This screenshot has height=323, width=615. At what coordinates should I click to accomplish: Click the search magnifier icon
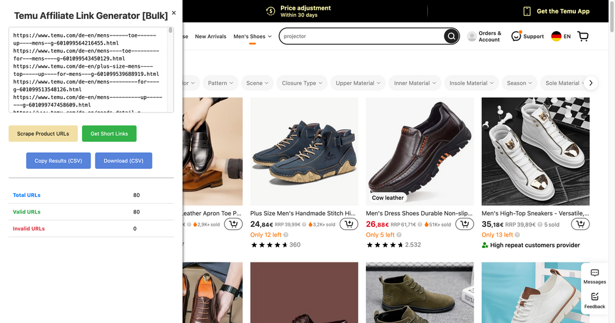click(451, 36)
